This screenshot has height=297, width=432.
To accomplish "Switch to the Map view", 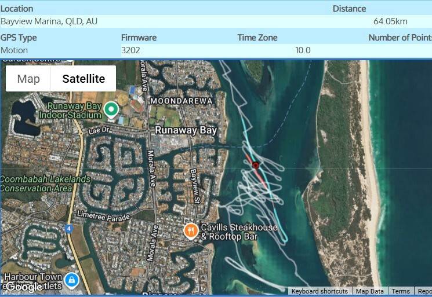I will pyautogui.click(x=28, y=79).
